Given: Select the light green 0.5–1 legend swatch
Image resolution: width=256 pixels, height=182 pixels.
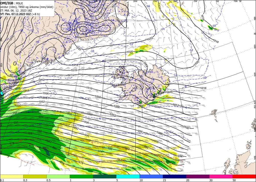Looking at the screenshot, I should click(58, 176).
